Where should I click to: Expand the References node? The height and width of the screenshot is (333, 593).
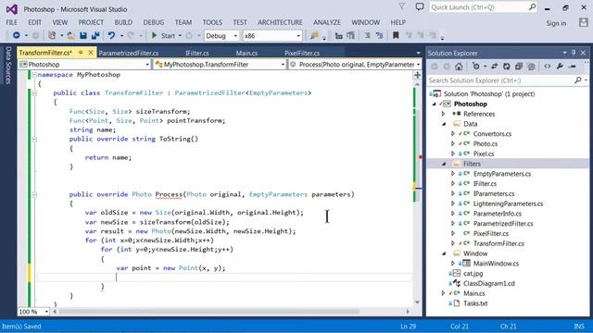click(443, 114)
